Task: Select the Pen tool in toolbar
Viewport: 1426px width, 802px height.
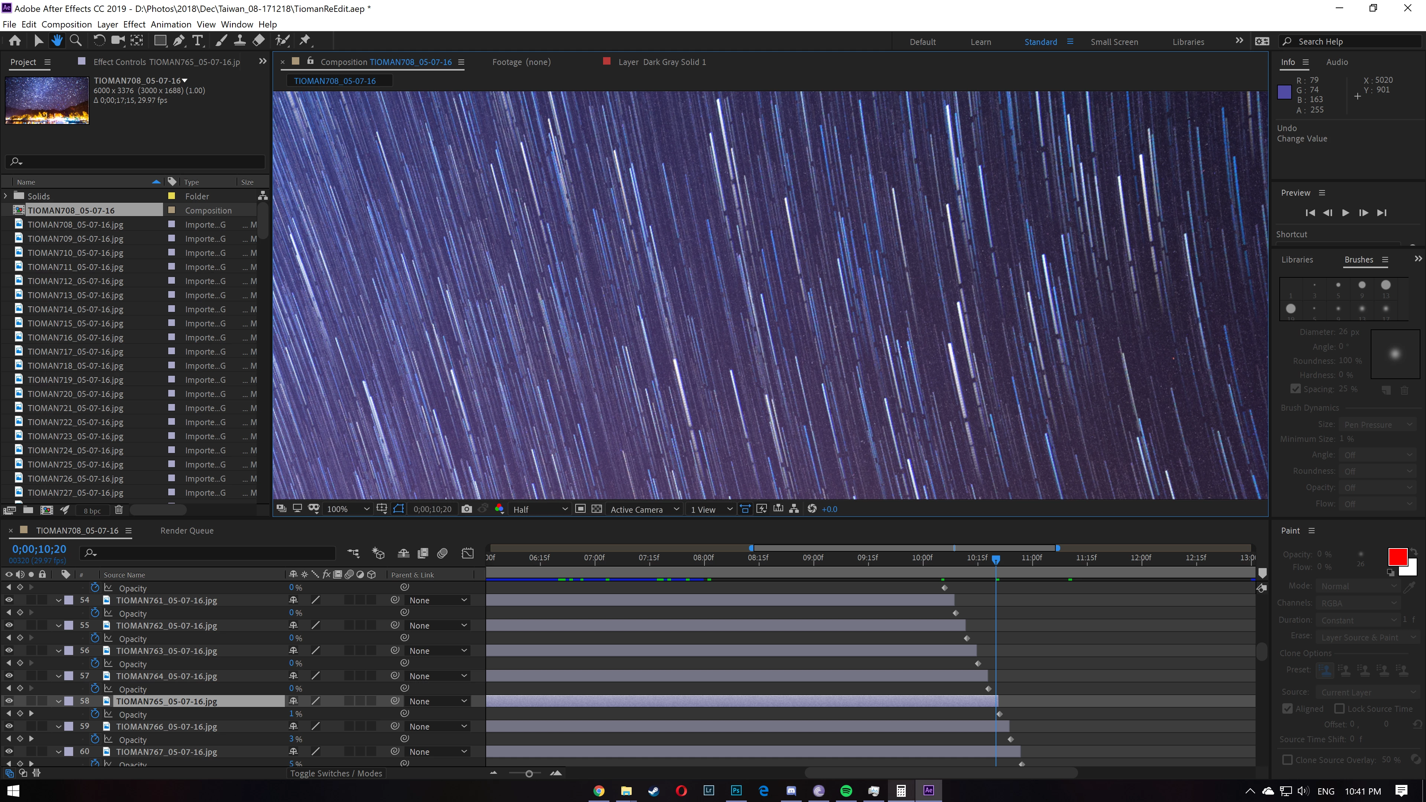Action: (178, 40)
